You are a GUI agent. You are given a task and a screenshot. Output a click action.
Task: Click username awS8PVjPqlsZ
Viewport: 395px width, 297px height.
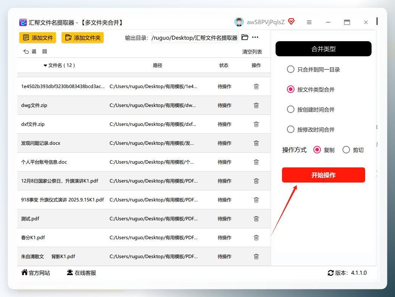[x=266, y=22]
